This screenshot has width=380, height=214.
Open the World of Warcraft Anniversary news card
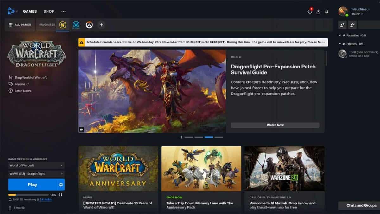point(118,179)
